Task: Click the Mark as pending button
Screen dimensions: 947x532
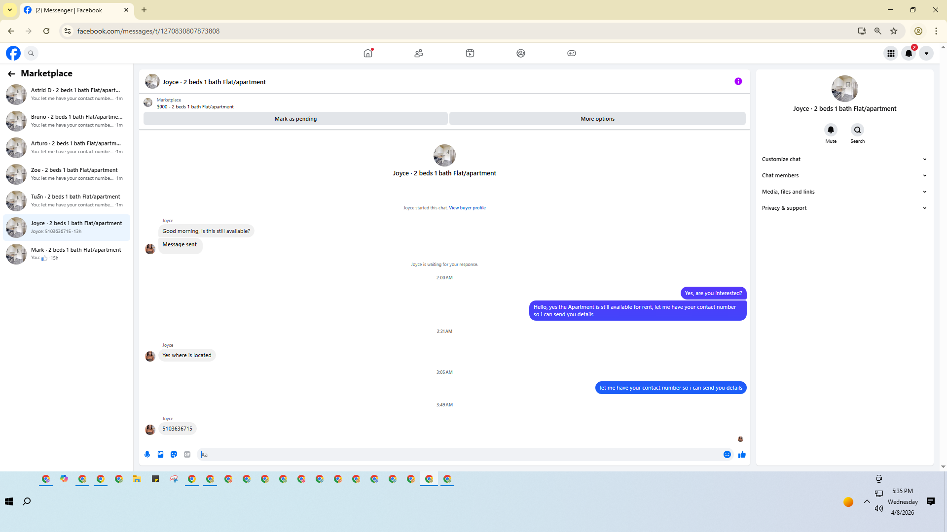Action: (295, 119)
